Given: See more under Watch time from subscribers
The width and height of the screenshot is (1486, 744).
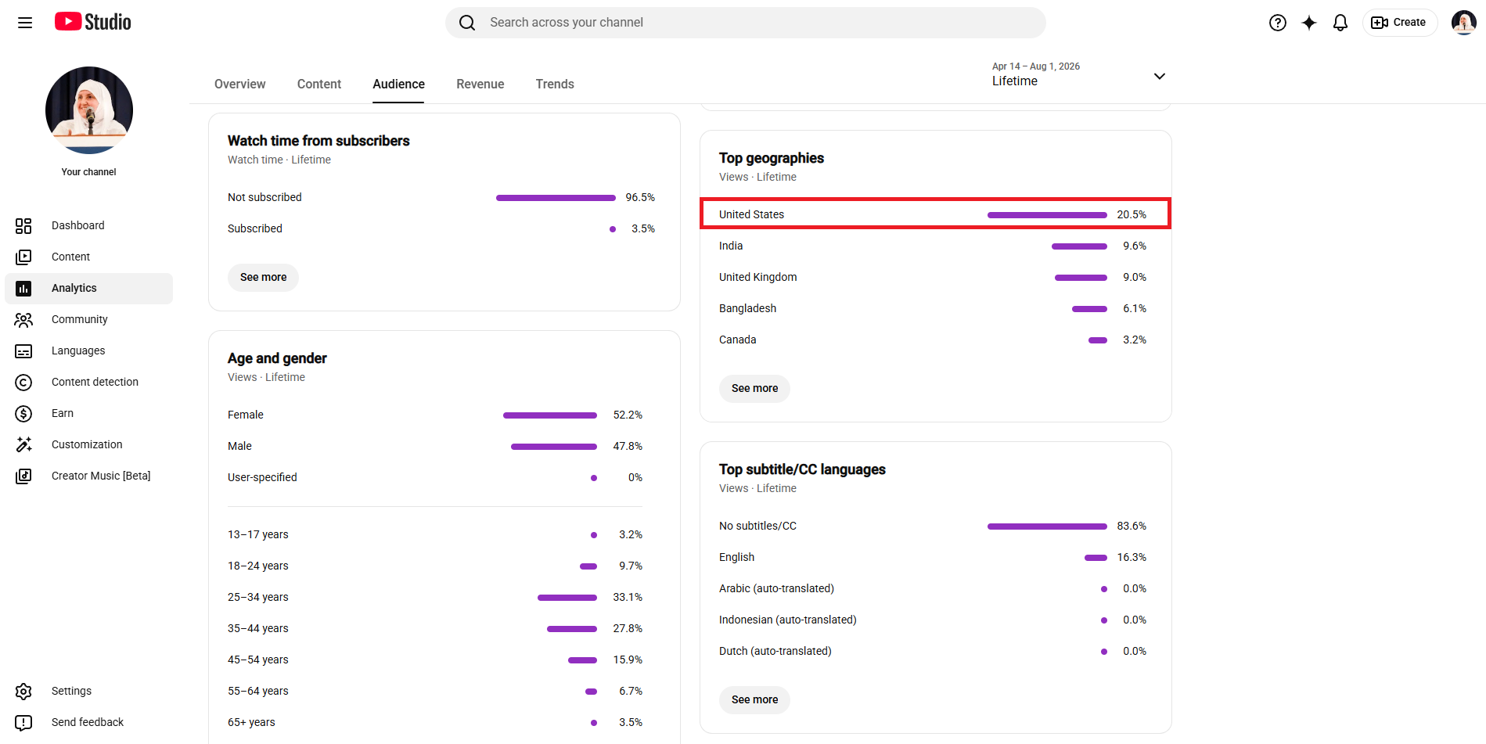Looking at the screenshot, I should (263, 278).
